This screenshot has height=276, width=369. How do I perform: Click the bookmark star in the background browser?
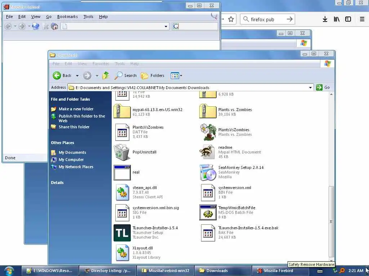(231, 19)
